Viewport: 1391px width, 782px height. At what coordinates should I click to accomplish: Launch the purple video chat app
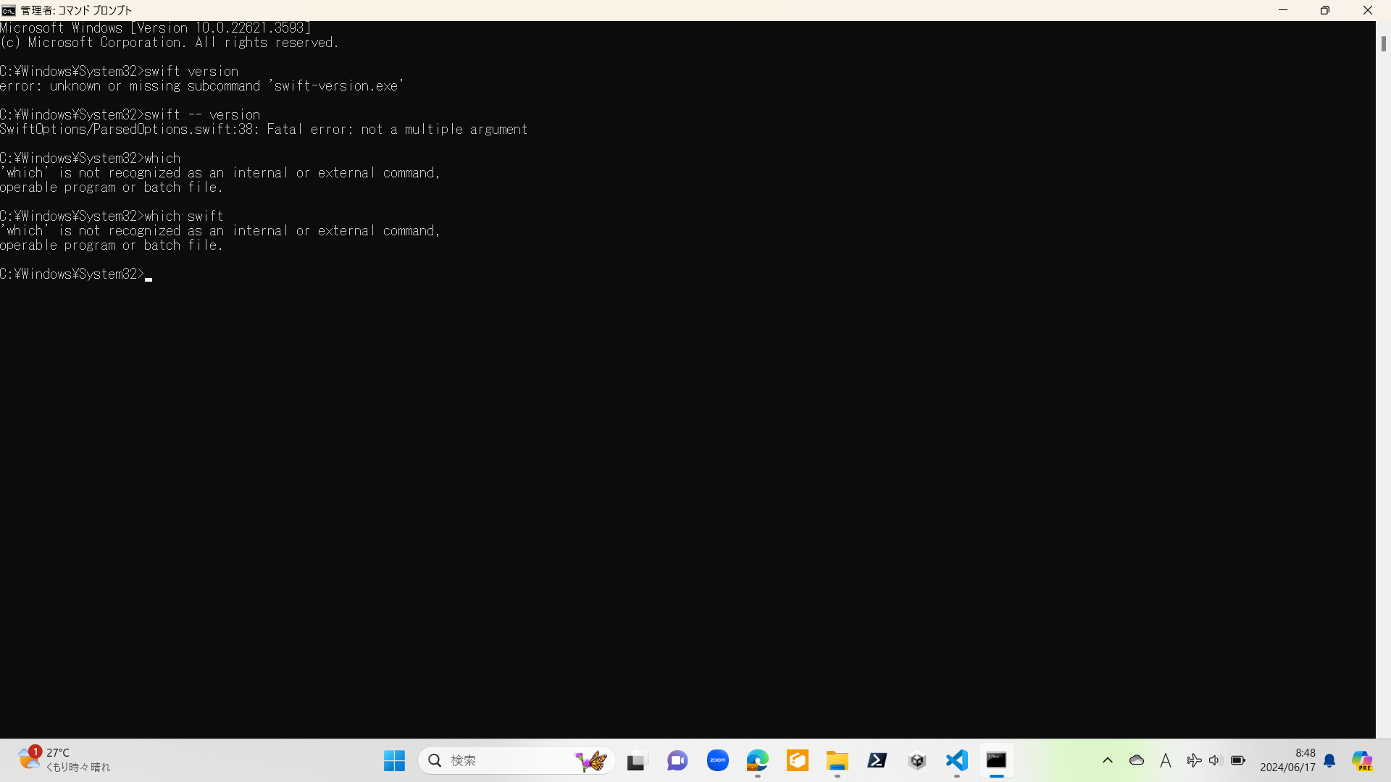pos(677,760)
